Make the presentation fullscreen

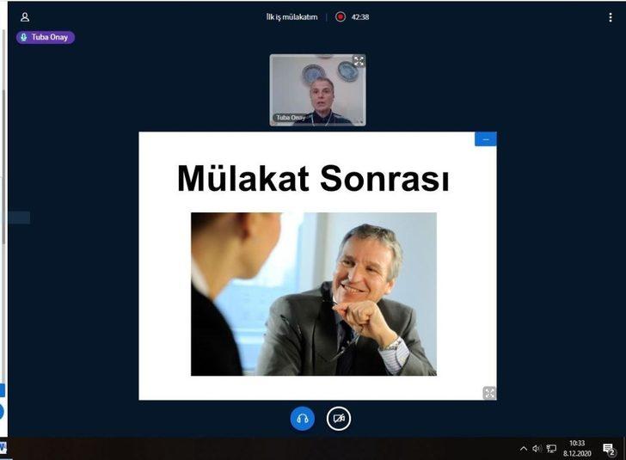[x=489, y=393]
